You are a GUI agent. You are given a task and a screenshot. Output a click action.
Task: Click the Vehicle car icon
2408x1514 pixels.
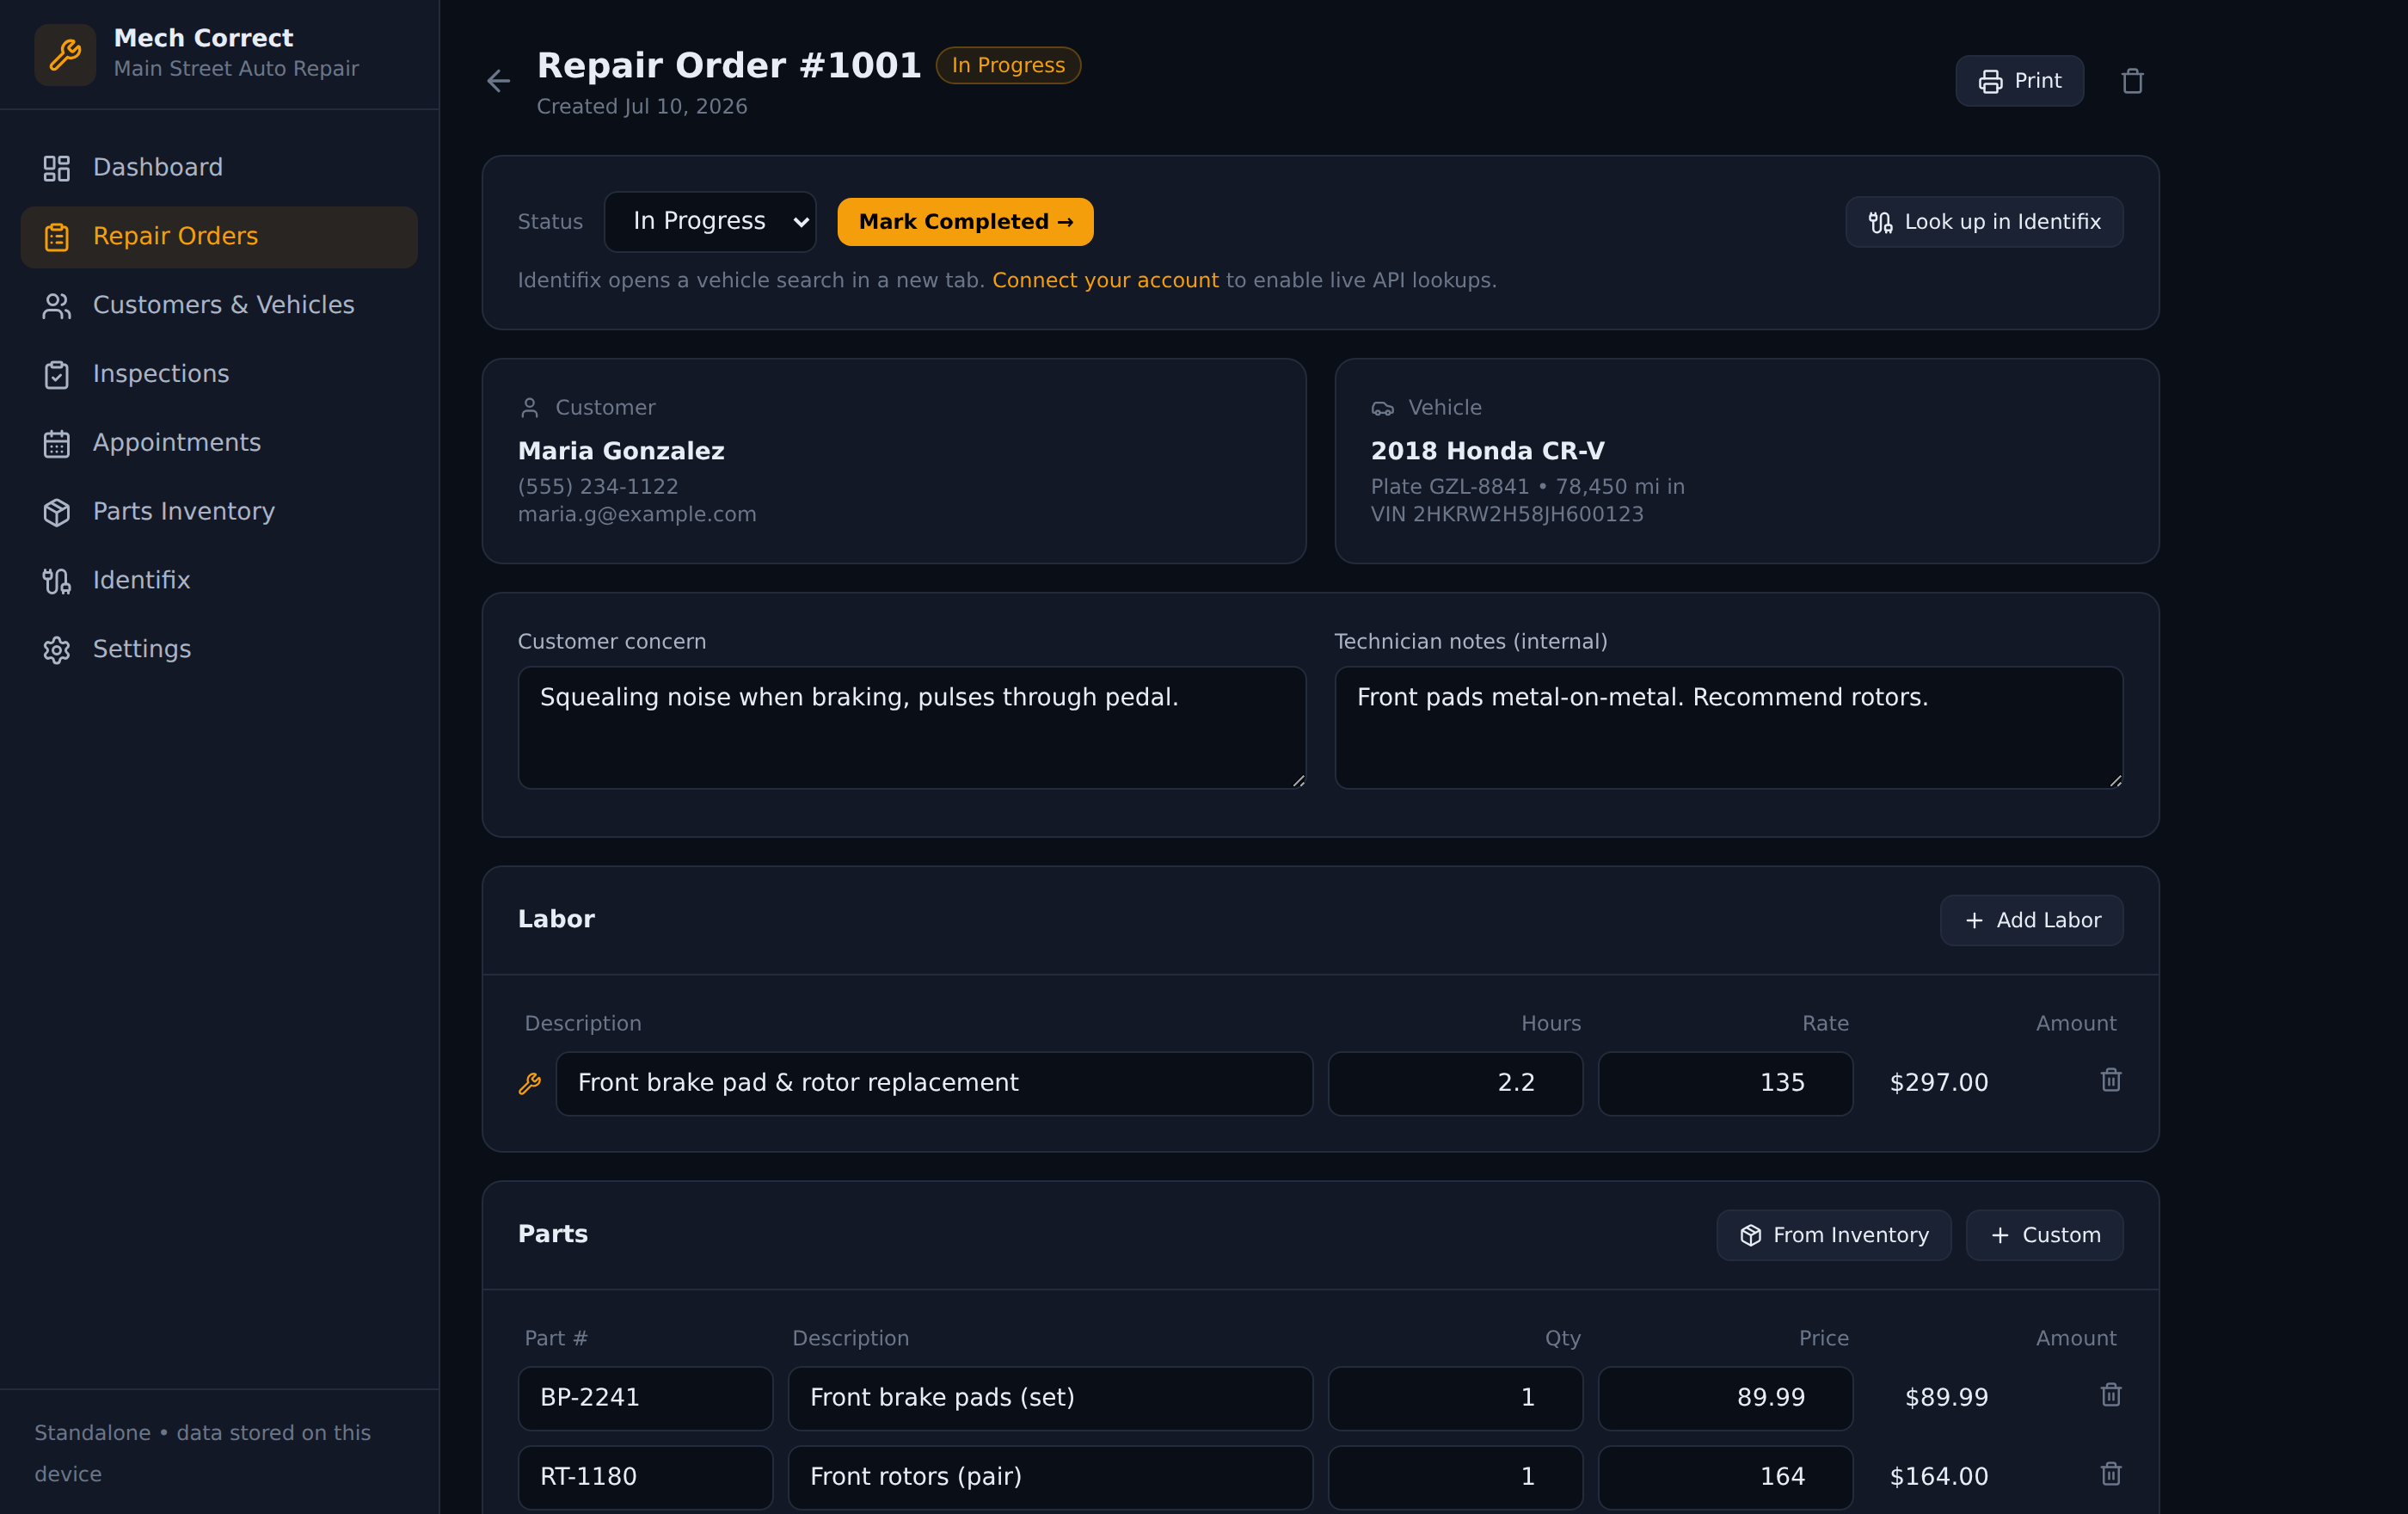pos(1382,408)
